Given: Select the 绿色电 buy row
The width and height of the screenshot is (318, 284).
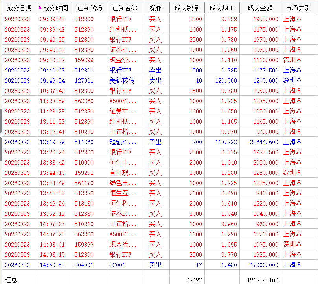Looking at the screenshot, I should (123, 183).
